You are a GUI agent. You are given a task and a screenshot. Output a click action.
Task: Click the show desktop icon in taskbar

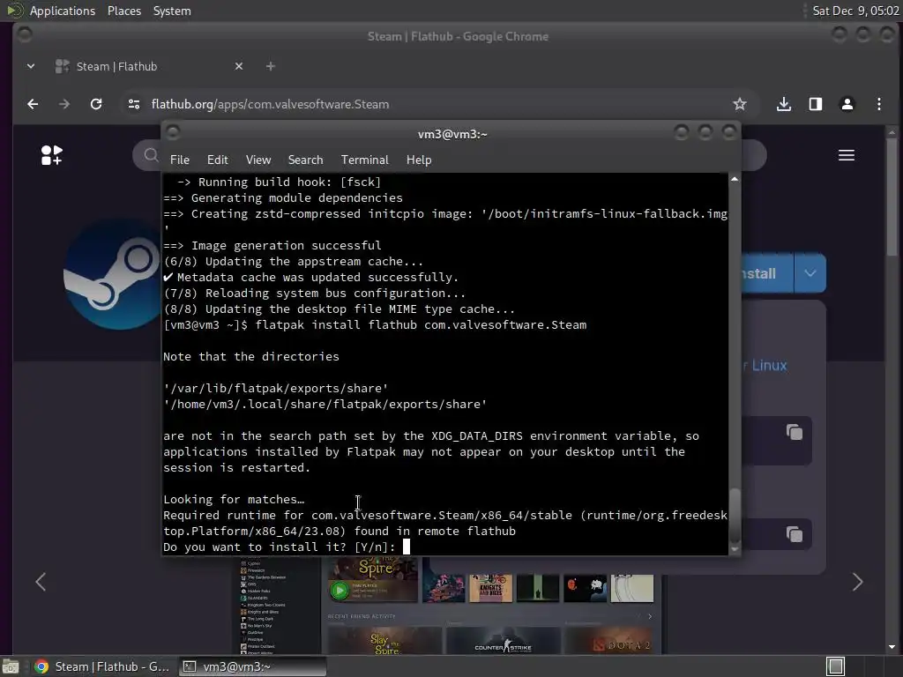click(10, 666)
